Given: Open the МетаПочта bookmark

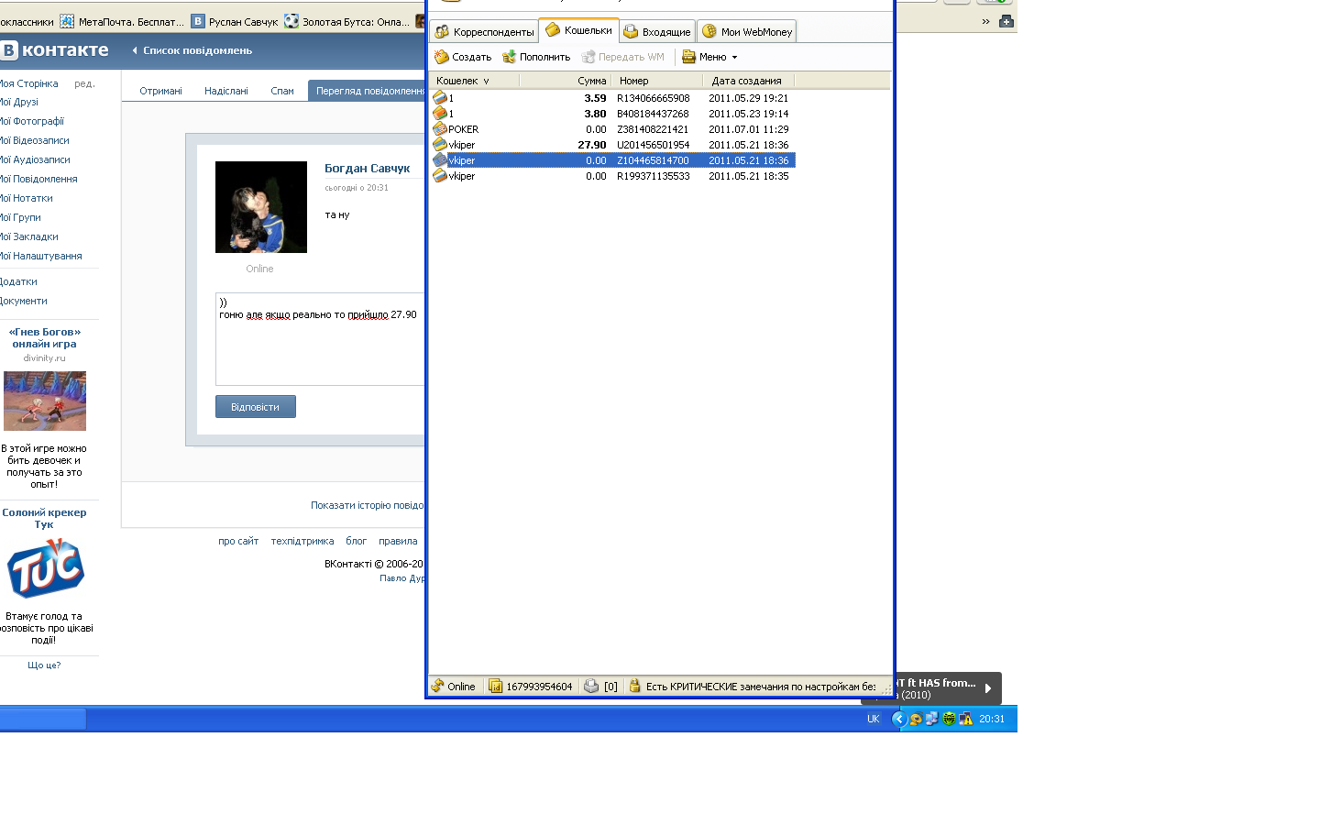Looking at the screenshot, I should 122,22.
